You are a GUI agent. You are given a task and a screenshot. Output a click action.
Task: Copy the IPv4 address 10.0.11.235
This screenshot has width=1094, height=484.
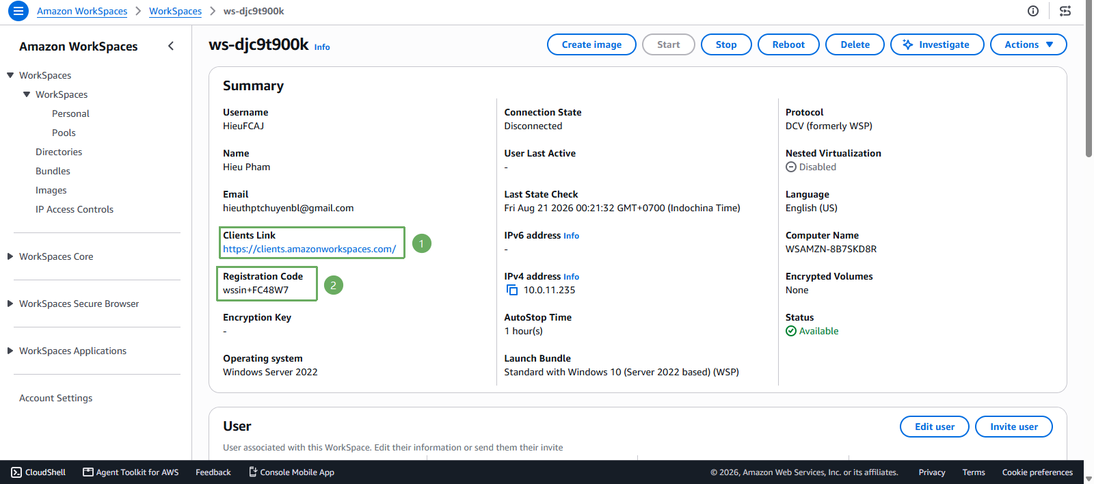point(512,290)
